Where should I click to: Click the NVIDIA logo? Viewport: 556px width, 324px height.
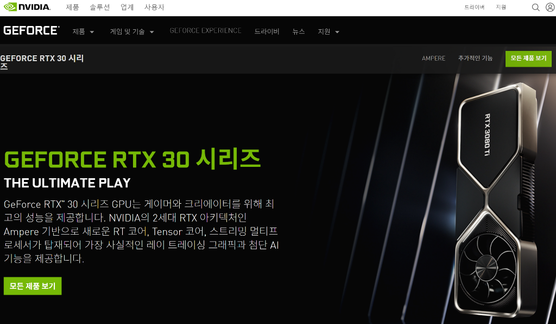(27, 7)
